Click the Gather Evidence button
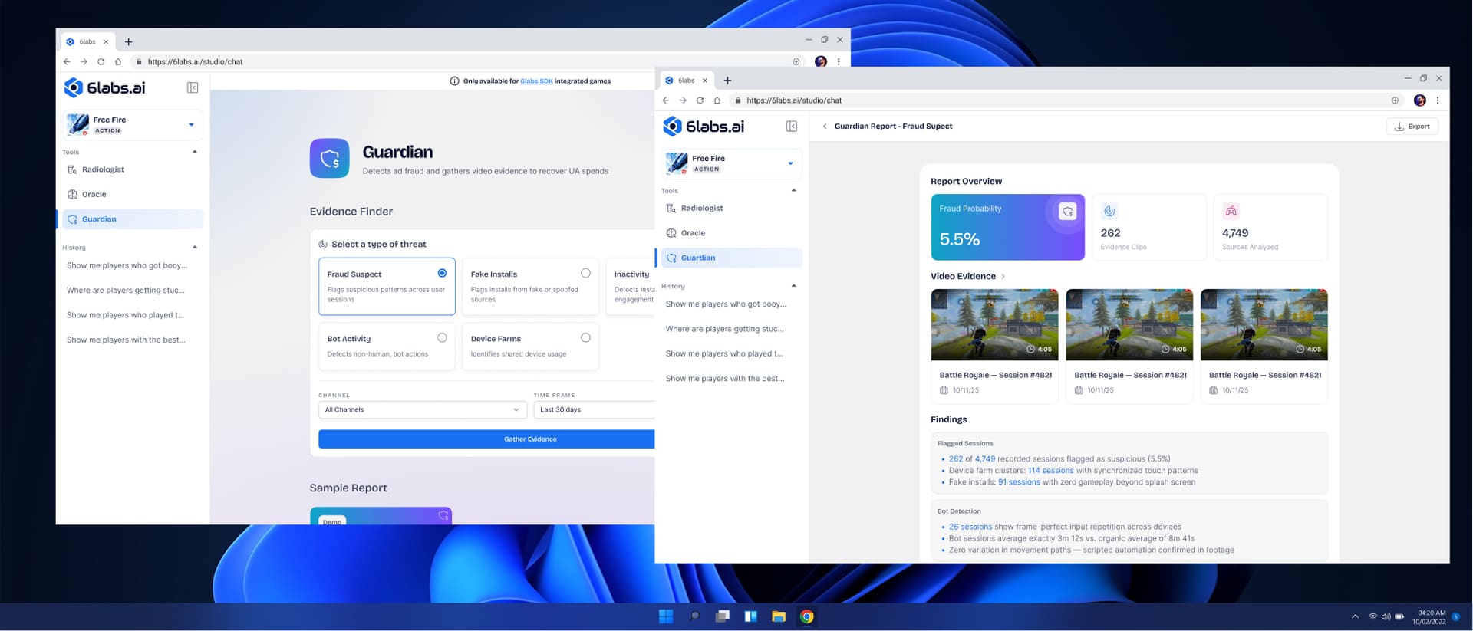Screen dimensions: 1473x631 [486, 439]
